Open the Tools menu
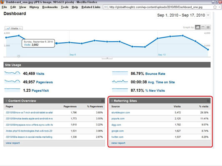The image size is (222, 166). click(x=65, y=7)
